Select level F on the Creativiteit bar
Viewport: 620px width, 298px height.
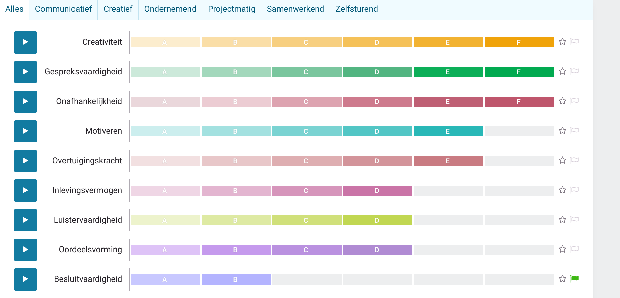[519, 42]
